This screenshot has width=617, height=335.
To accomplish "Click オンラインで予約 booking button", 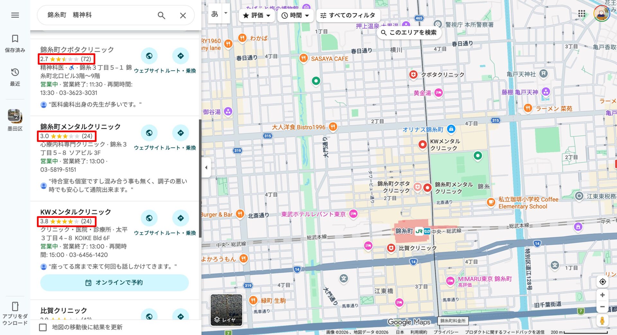I will tap(114, 283).
